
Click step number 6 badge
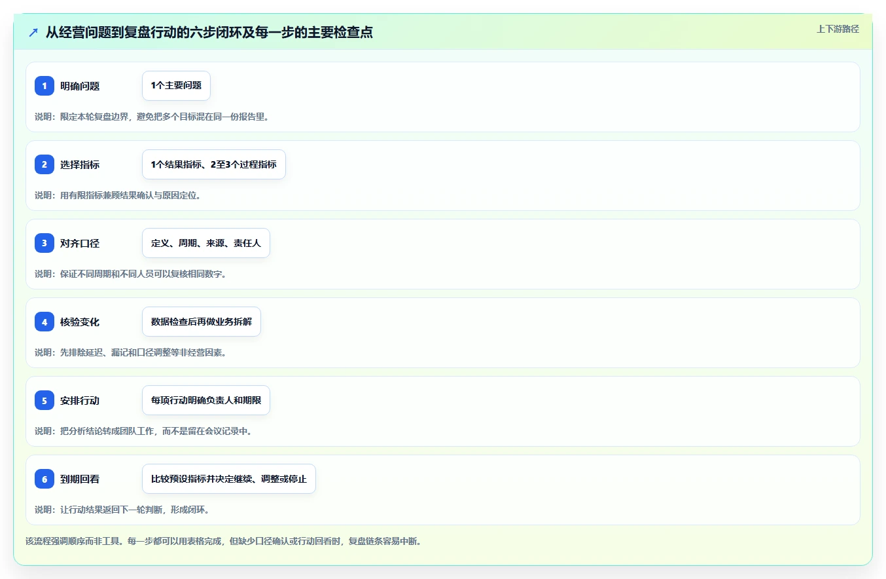(x=44, y=479)
